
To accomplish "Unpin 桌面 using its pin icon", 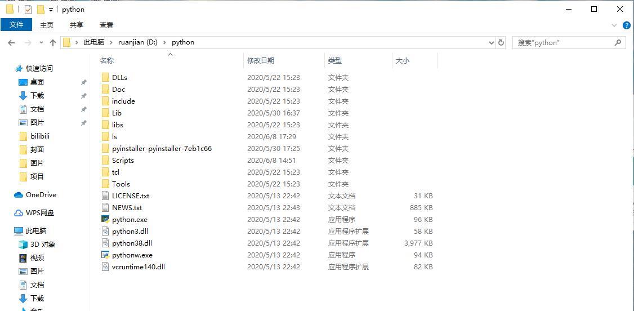I will (x=84, y=82).
